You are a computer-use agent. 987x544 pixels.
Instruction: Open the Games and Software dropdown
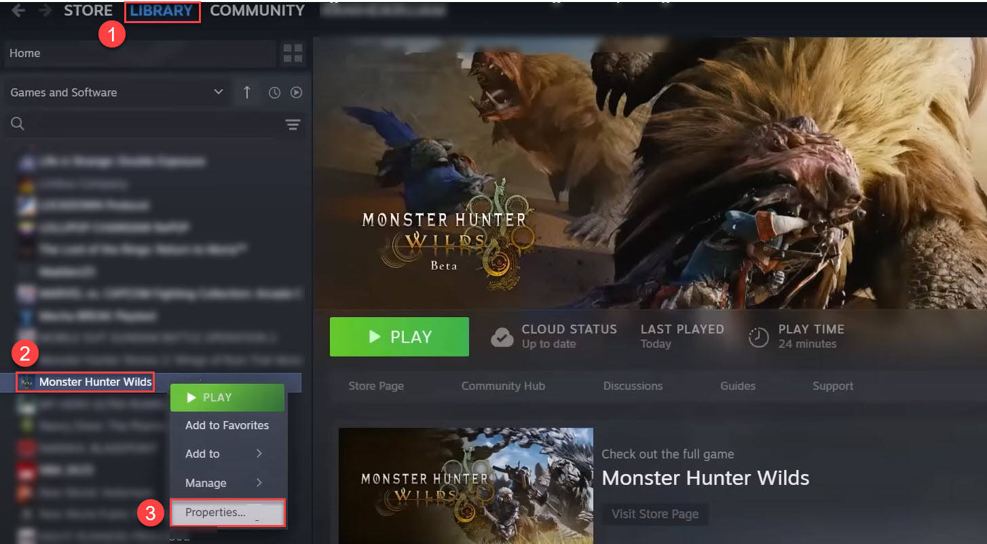[x=115, y=92]
